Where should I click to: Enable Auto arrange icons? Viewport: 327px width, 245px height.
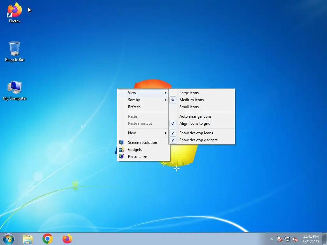[x=202, y=116]
